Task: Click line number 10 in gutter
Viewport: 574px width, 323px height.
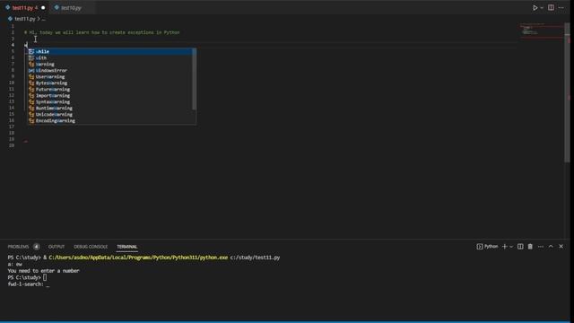Action: pyautogui.click(x=12, y=83)
